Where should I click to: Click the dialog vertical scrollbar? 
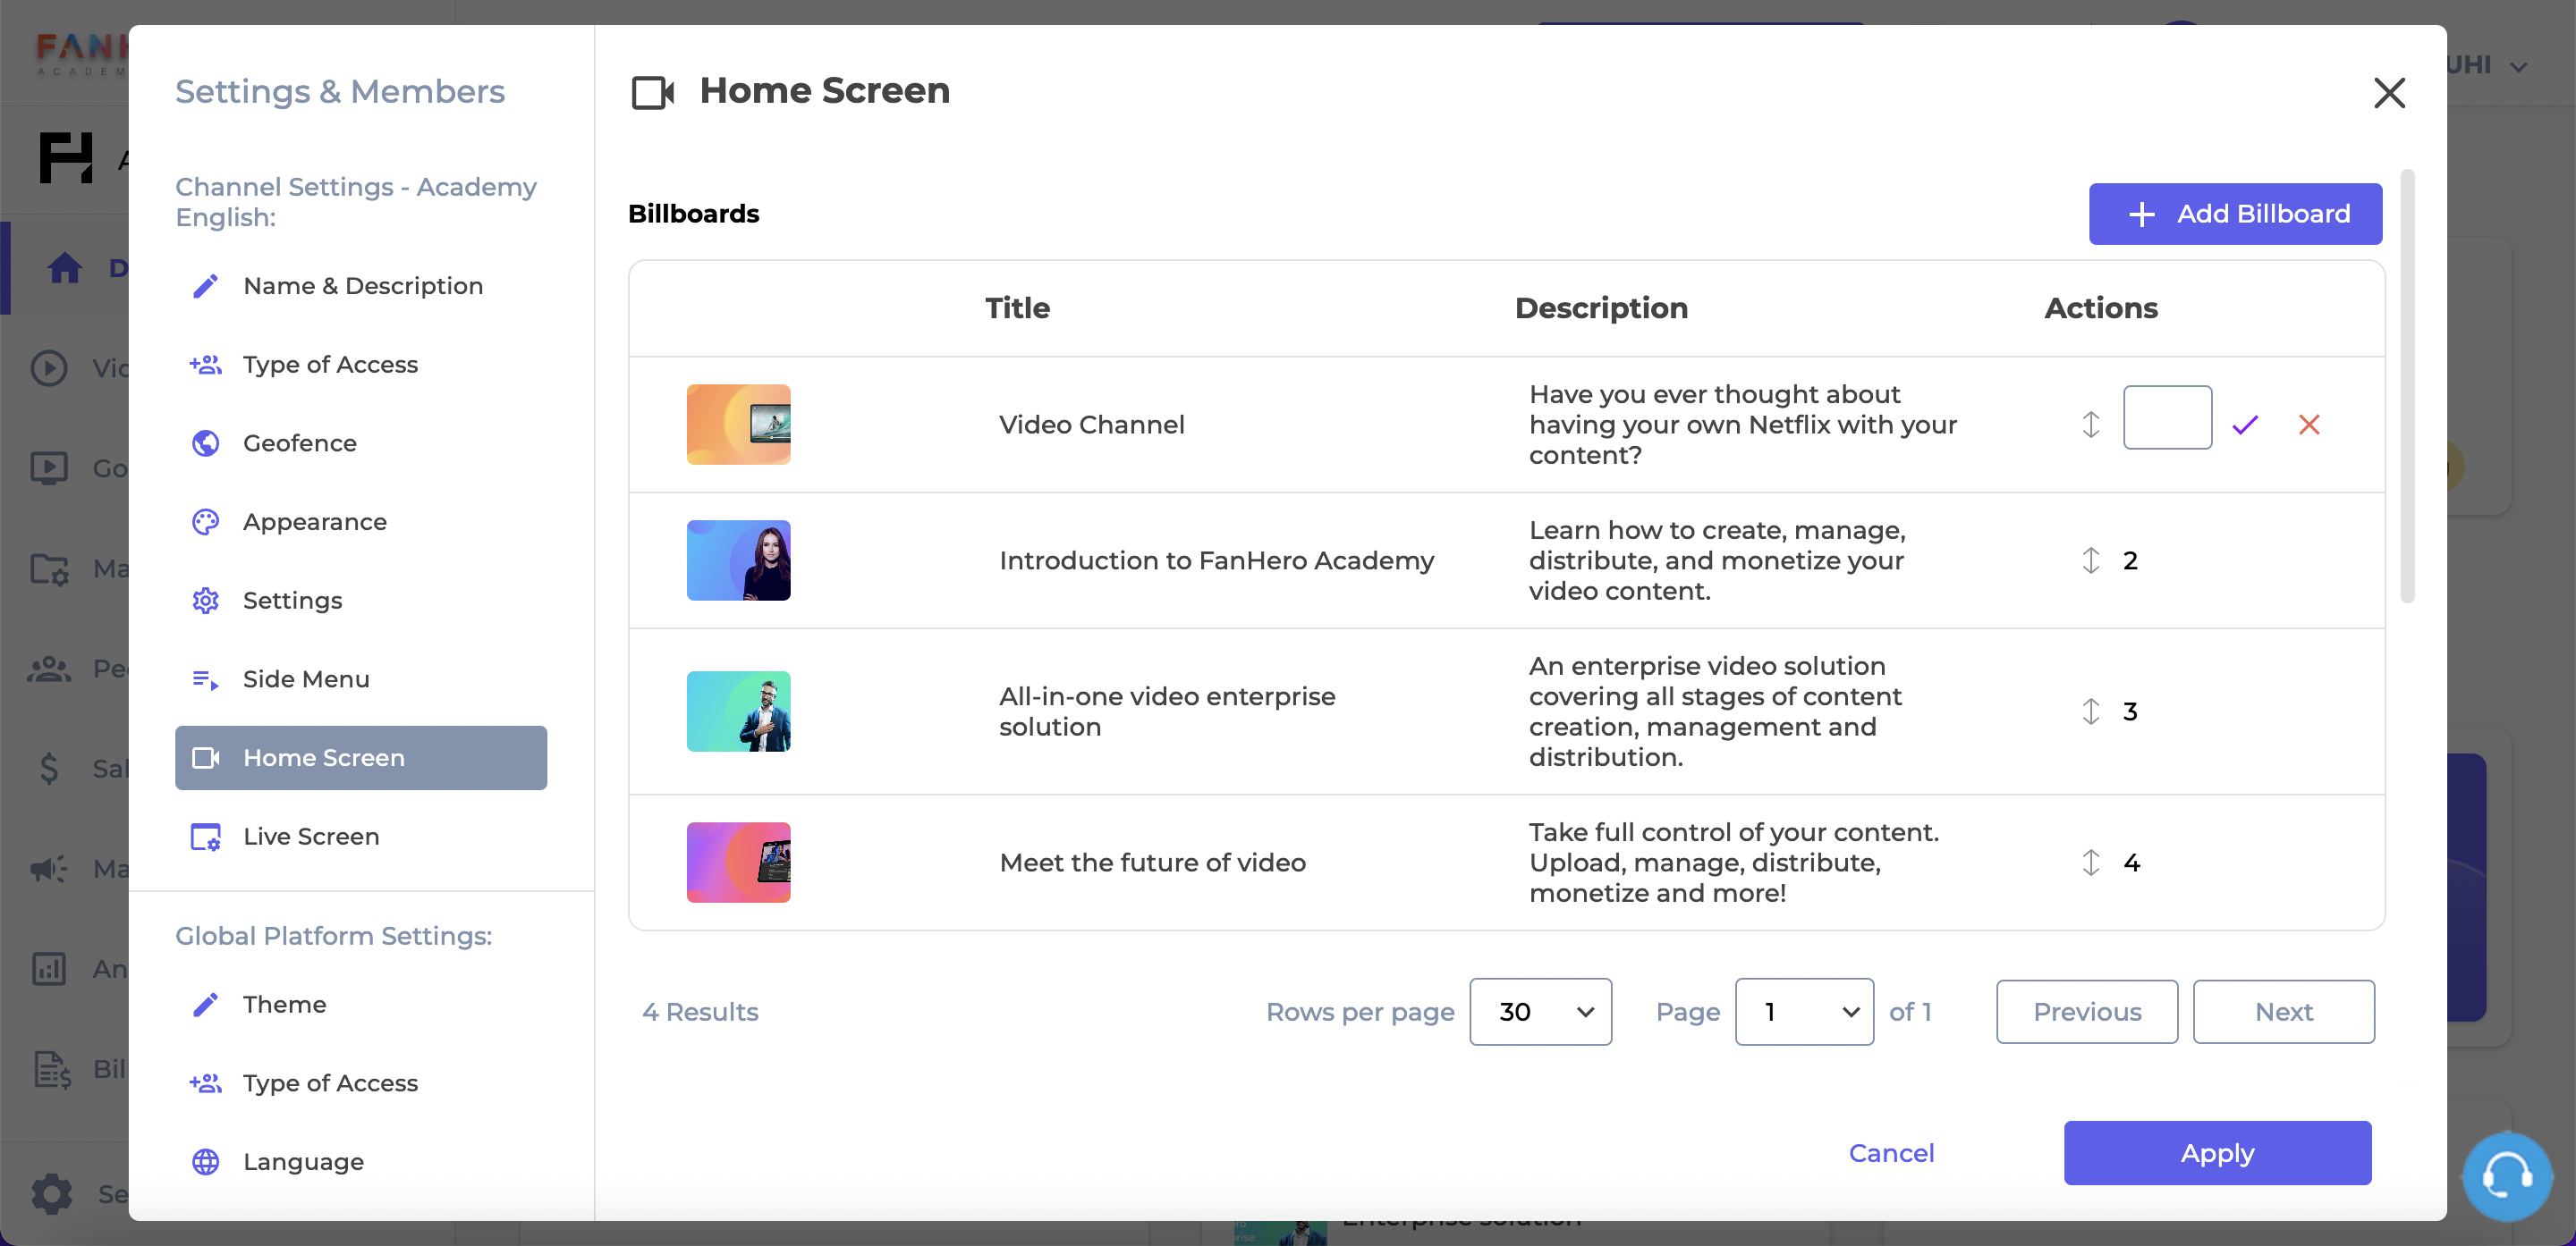(2407, 387)
